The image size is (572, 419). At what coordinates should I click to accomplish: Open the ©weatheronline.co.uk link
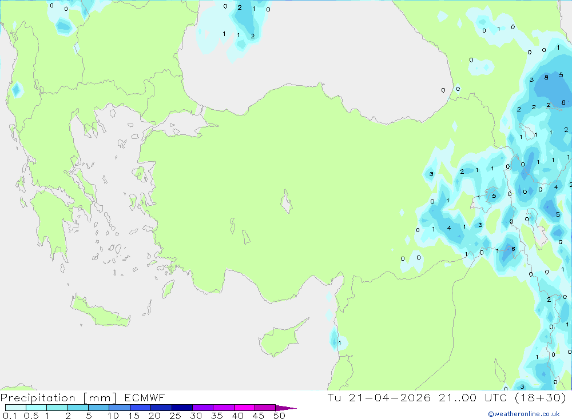point(524,414)
